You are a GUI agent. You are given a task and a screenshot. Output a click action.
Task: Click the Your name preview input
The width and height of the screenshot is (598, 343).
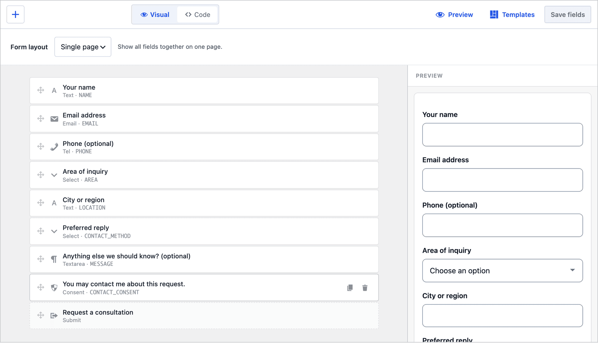pos(502,135)
